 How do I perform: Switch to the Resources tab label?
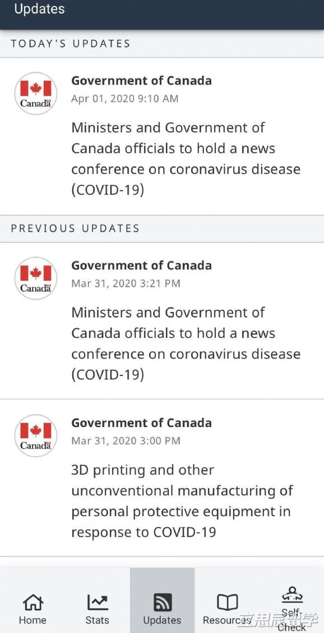pos(227,620)
